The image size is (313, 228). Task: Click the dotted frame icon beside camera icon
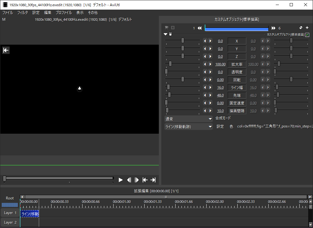tap(173, 28)
